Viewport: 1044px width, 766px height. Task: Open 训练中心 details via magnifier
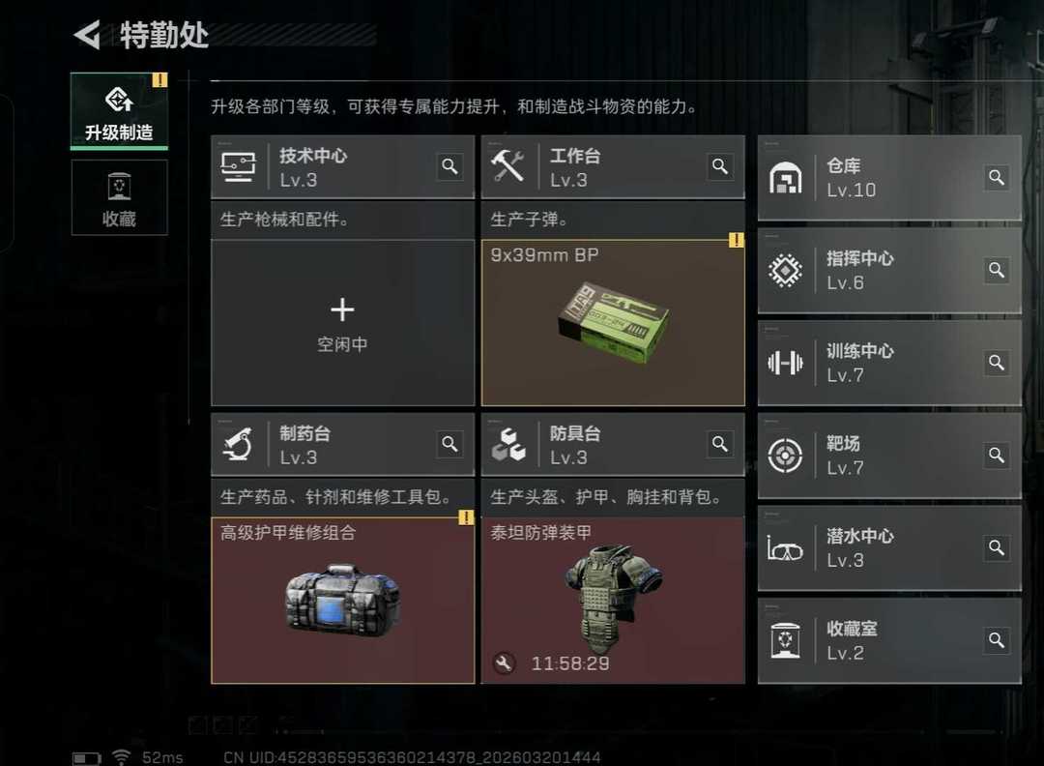point(996,363)
